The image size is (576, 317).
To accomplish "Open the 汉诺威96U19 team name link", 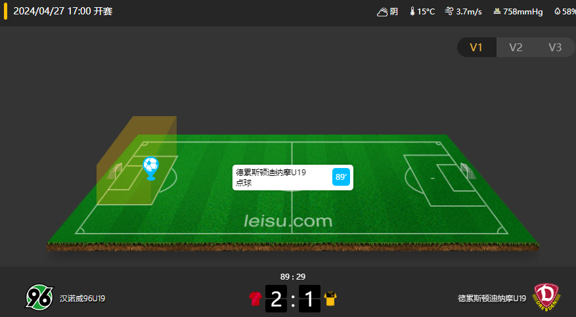I will click(x=83, y=299).
